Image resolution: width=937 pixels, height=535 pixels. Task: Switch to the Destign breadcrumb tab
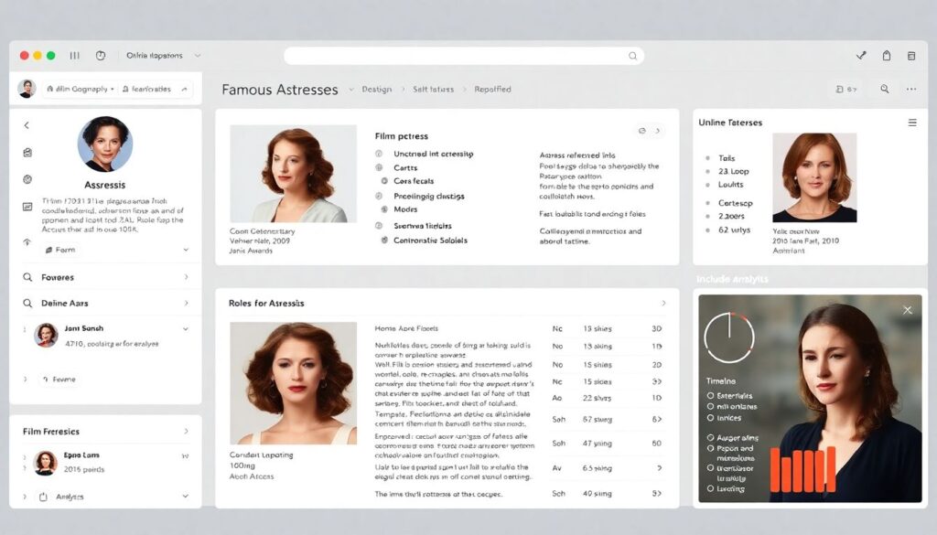pyautogui.click(x=376, y=90)
